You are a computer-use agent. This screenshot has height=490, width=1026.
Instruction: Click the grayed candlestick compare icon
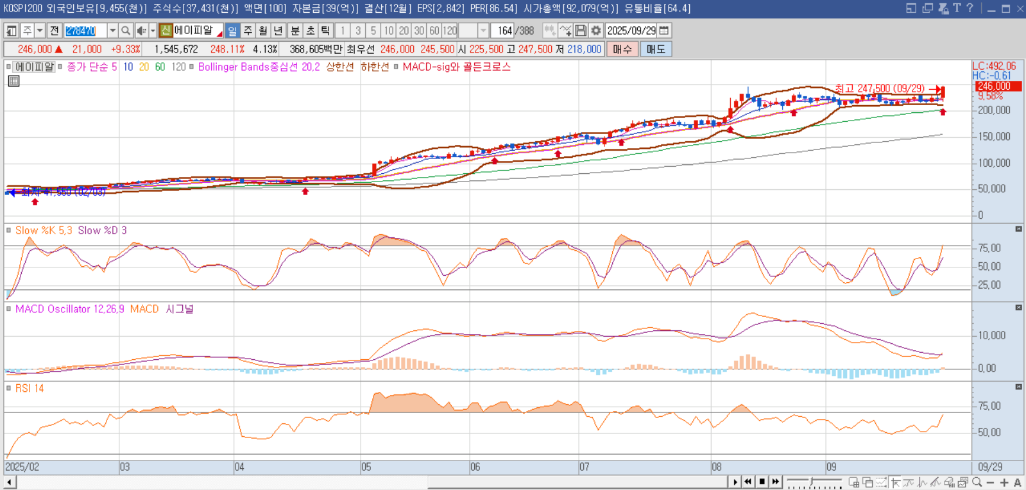tap(550, 31)
